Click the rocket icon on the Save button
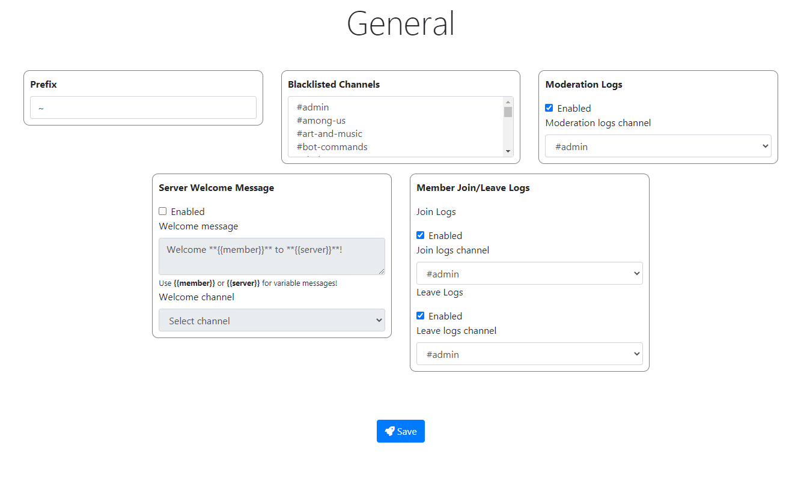Screen dimensions: 798x481 pyautogui.click(x=391, y=431)
